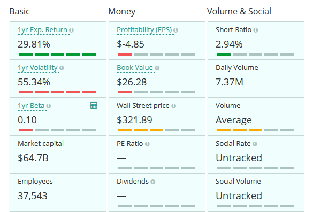This screenshot has width=313, height=212.
Task: Click info icon beside Short Ratio
Action: tap(256, 30)
